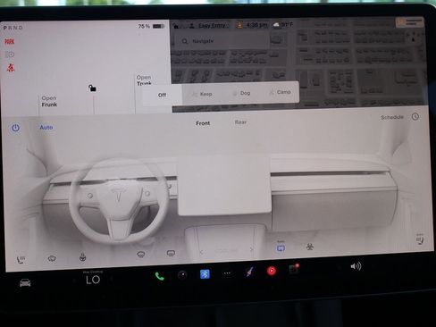Tap the volume speaker icon
436x327 pixels.
point(356,266)
